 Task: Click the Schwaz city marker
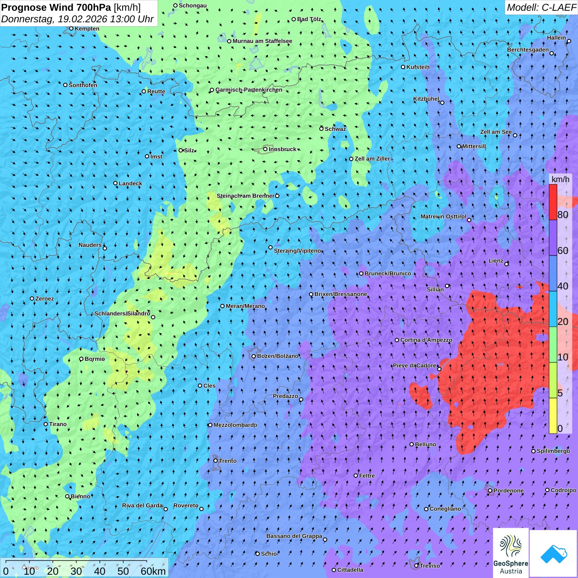321,128
